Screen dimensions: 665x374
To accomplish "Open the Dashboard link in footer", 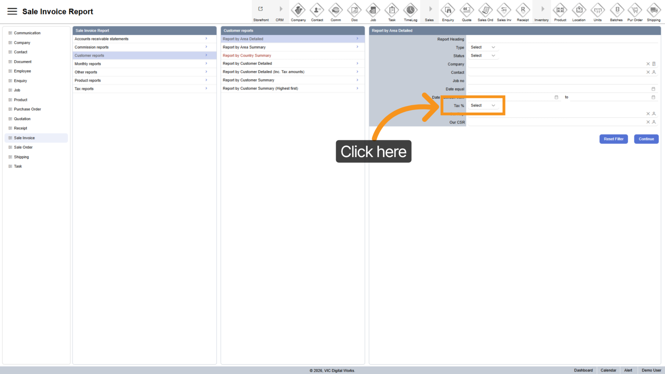I will click(583, 370).
